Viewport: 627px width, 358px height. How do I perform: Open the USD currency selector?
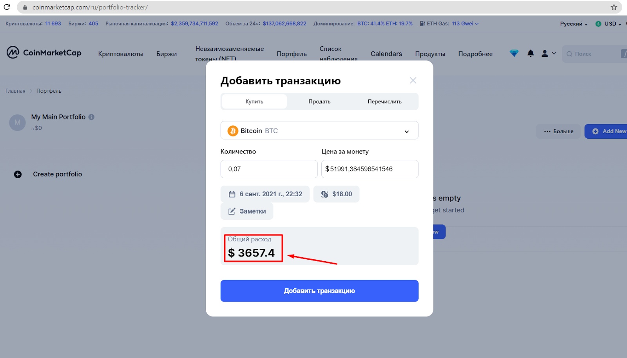(x=609, y=24)
